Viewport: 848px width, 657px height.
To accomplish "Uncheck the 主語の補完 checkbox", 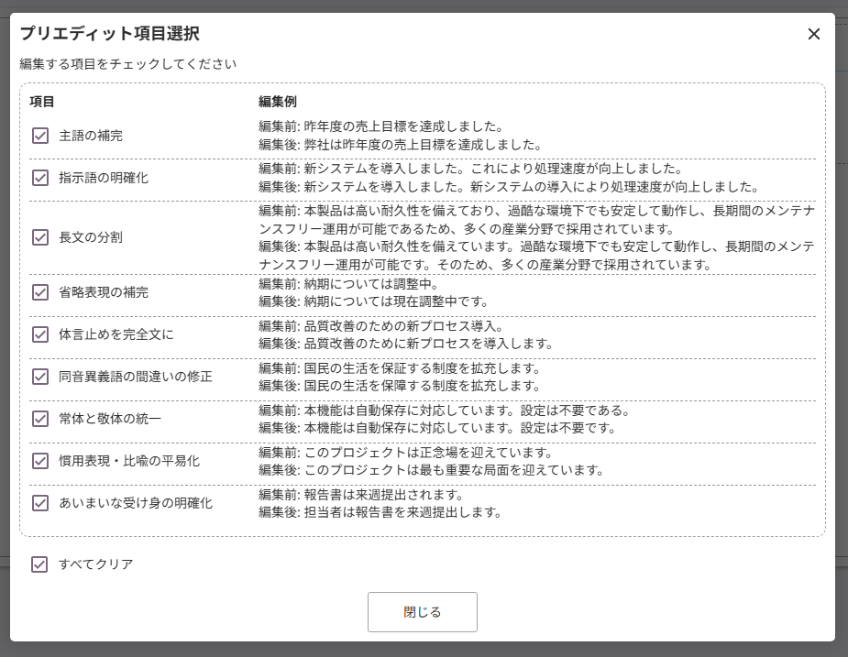I will tap(40, 136).
